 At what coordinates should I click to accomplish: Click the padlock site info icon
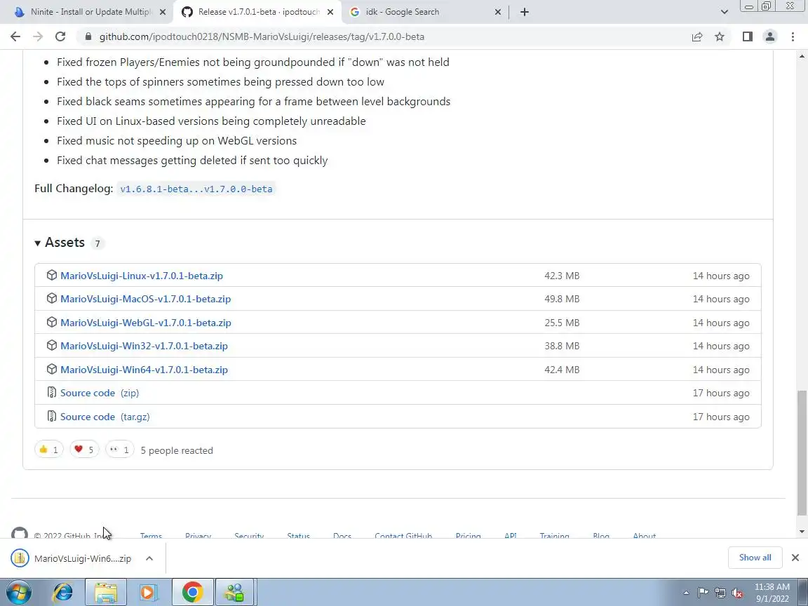tap(88, 36)
